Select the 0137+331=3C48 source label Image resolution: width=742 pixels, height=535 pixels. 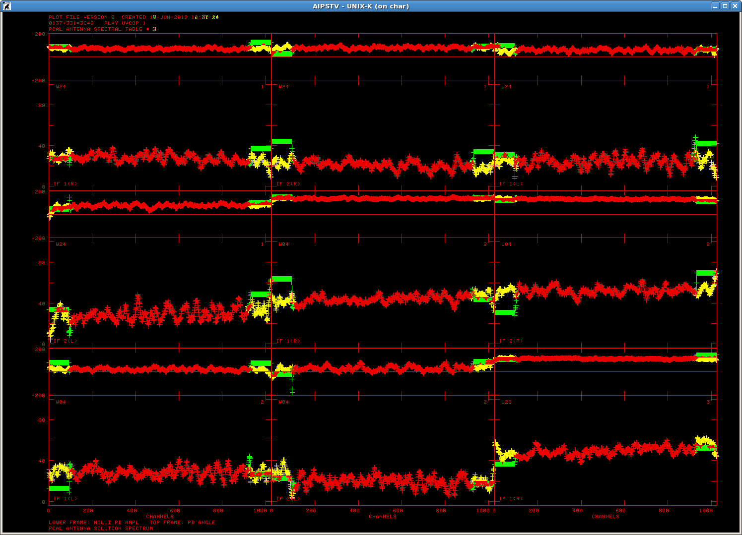pos(71,23)
